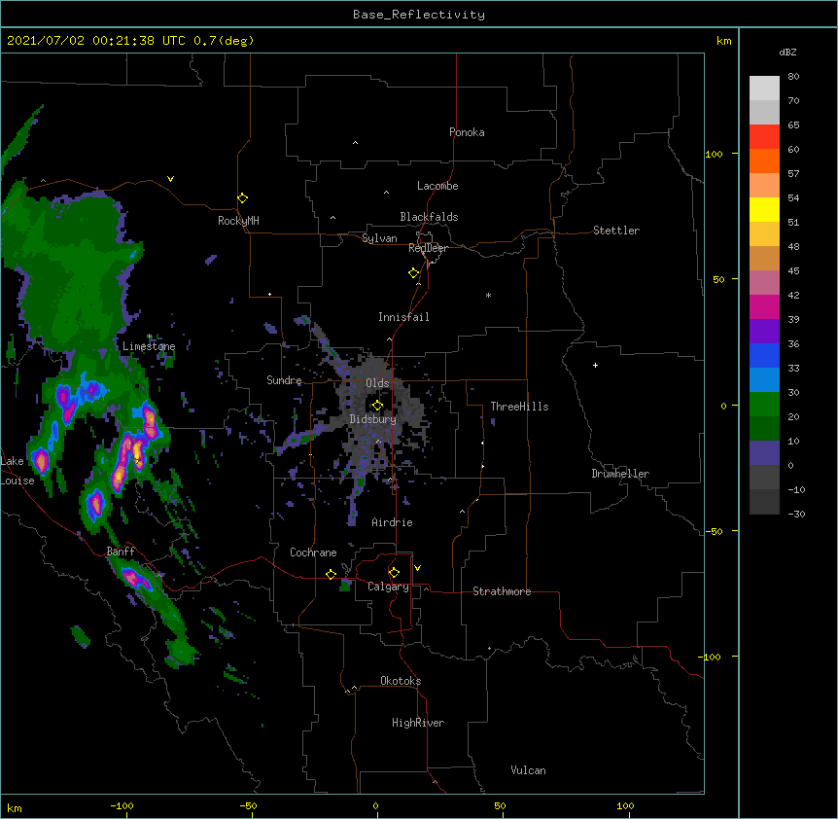
Task: Click the white asterisk marker east of Innisfail
Action: click(x=488, y=295)
